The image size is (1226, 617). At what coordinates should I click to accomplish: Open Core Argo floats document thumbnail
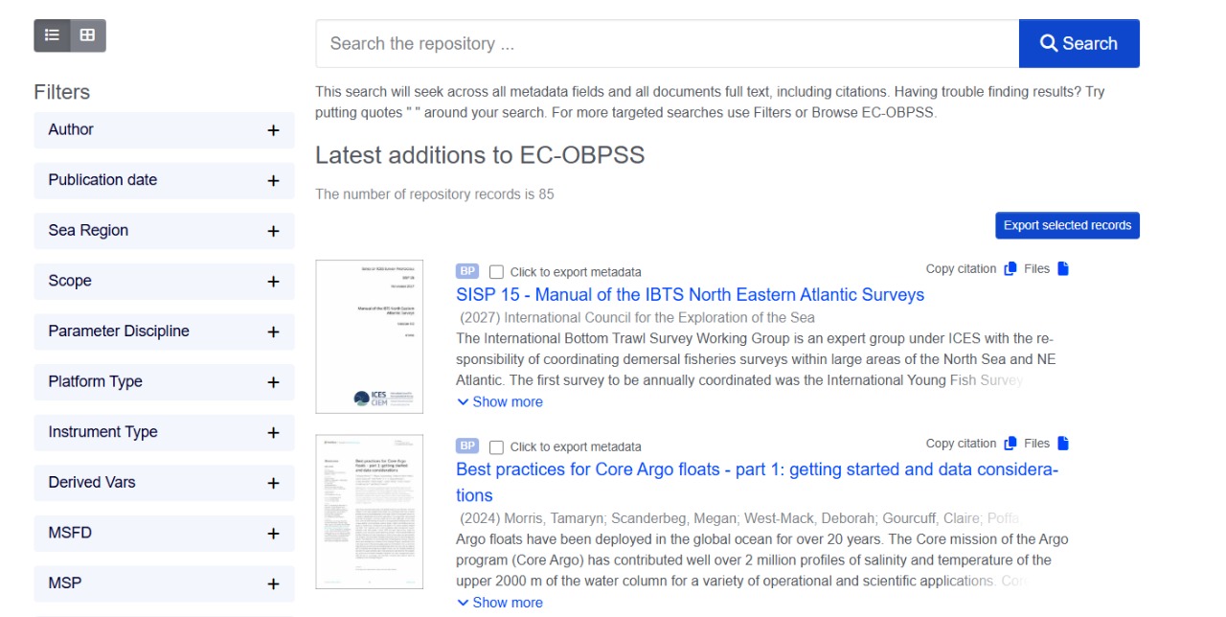coord(369,512)
